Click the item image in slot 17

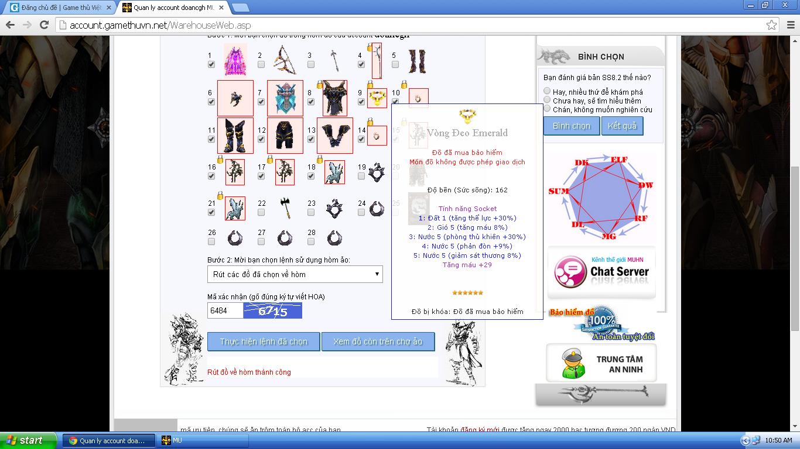tap(285, 172)
